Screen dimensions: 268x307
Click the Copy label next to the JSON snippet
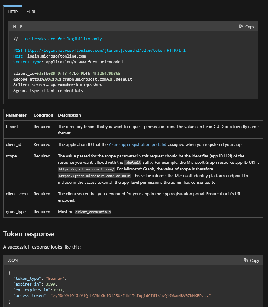pos(255,260)
